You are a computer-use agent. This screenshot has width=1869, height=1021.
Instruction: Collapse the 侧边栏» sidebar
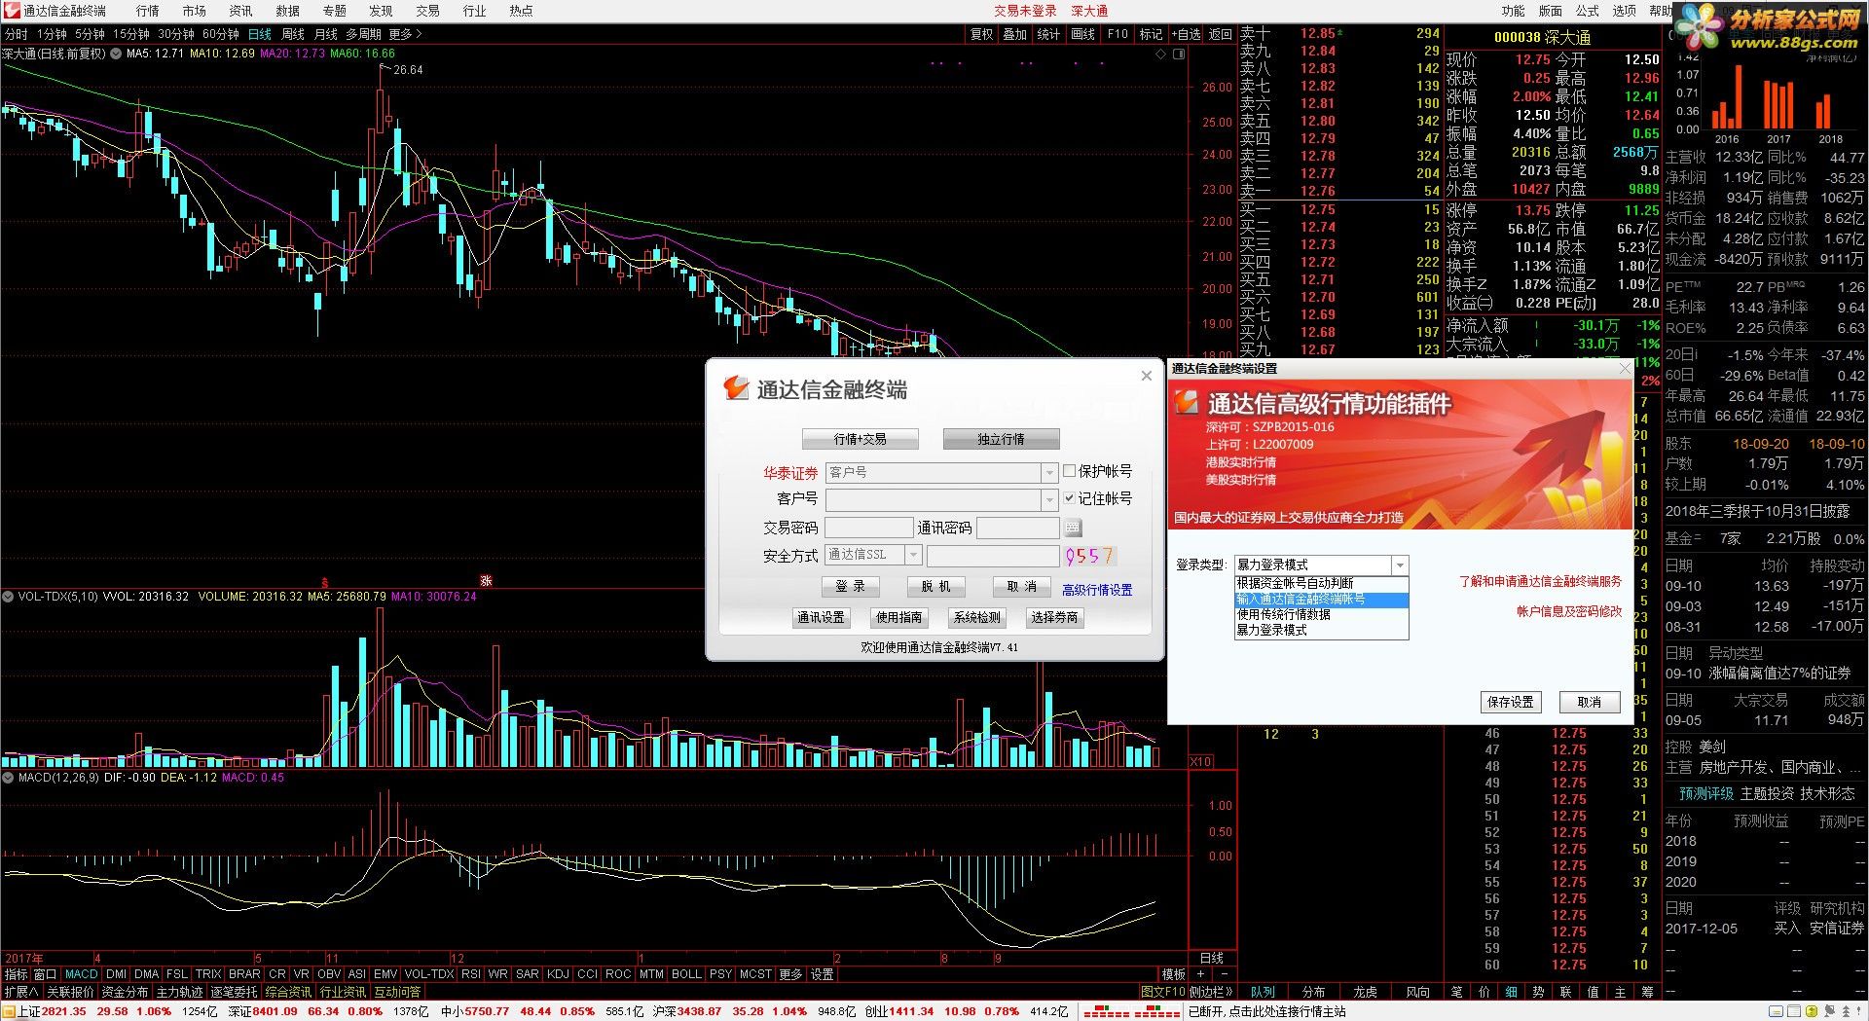click(1212, 992)
